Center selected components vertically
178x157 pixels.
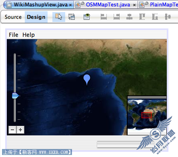pos(168,17)
